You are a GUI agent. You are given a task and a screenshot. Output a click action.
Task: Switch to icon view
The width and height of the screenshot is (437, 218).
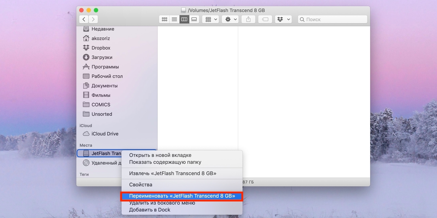pyautogui.click(x=164, y=19)
